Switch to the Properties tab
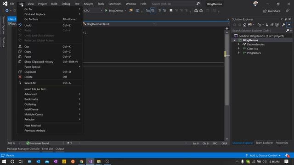The width and height of the screenshot is (294, 165). [x=282, y=143]
